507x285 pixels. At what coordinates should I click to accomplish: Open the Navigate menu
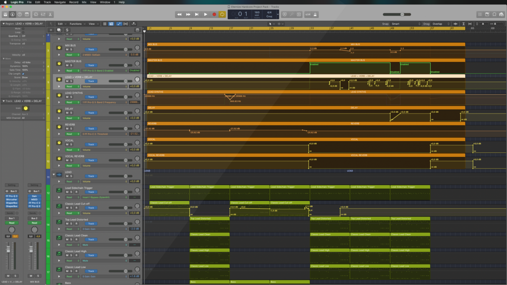[60, 2]
